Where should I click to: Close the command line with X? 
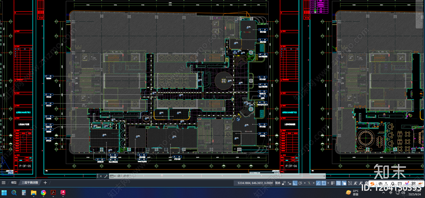point(101,176)
